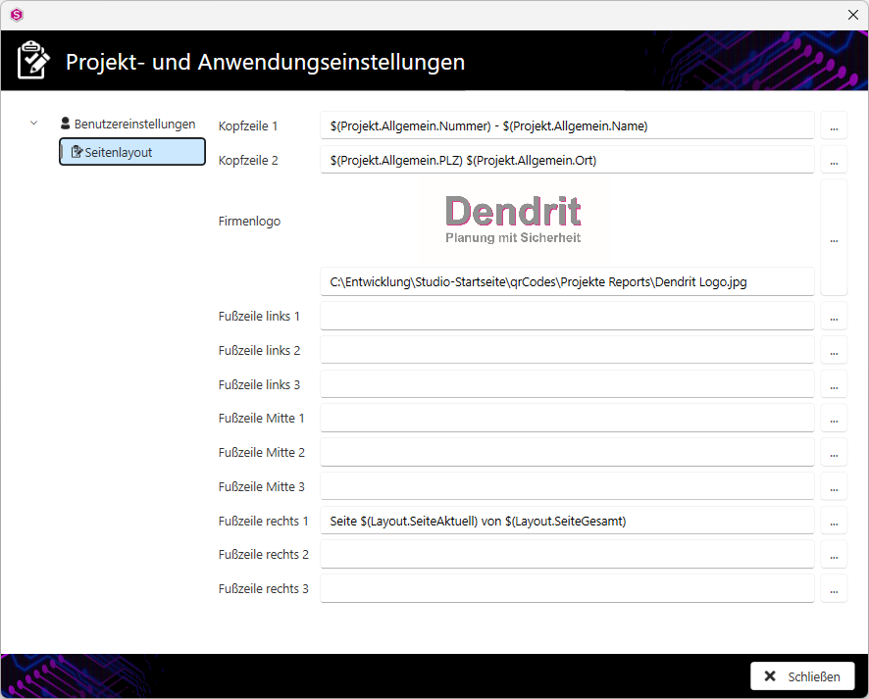
Task: Open ellipsis button for Fußzeile links 2
Action: click(834, 350)
